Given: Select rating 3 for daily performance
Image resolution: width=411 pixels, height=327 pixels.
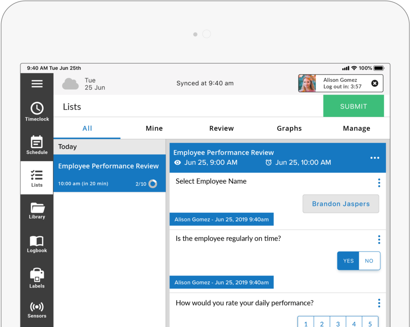Looking at the screenshot, I should coord(338,323).
